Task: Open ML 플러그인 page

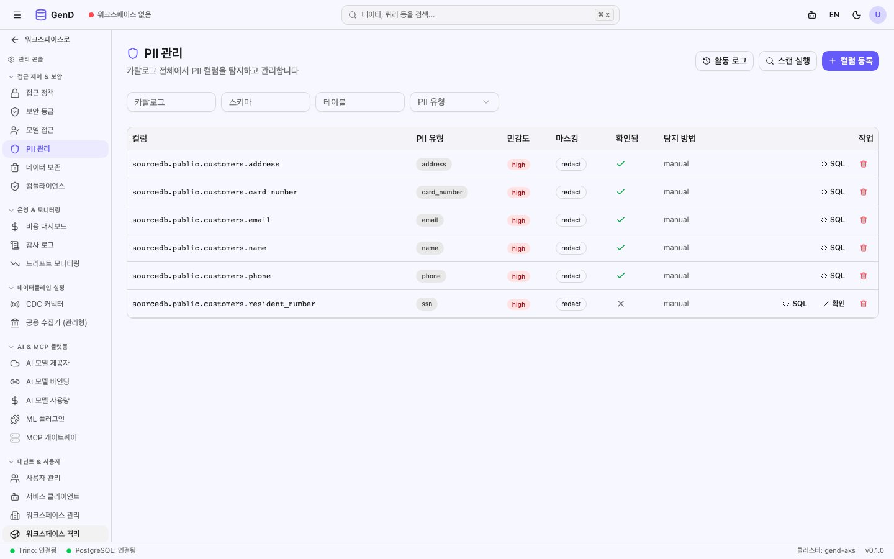Action: pyautogui.click(x=56, y=419)
